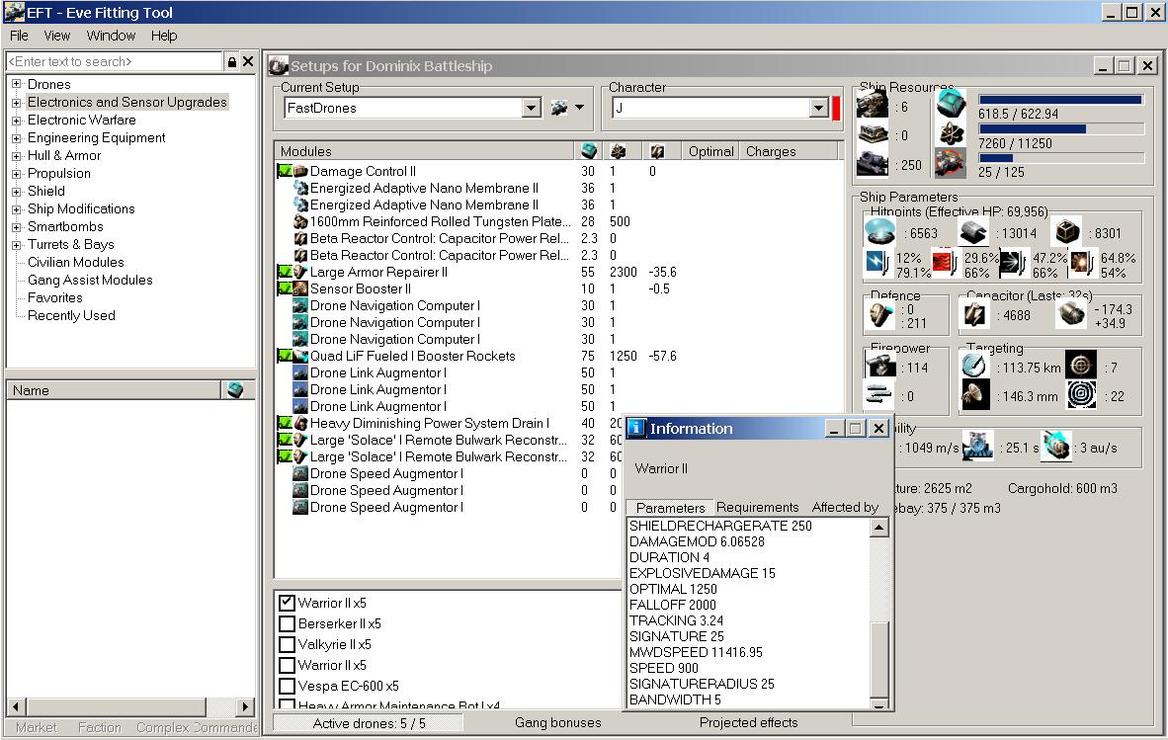
Task: Click the CPU usage bar at 618.5 / 622.94
Action: (x=1060, y=100)
